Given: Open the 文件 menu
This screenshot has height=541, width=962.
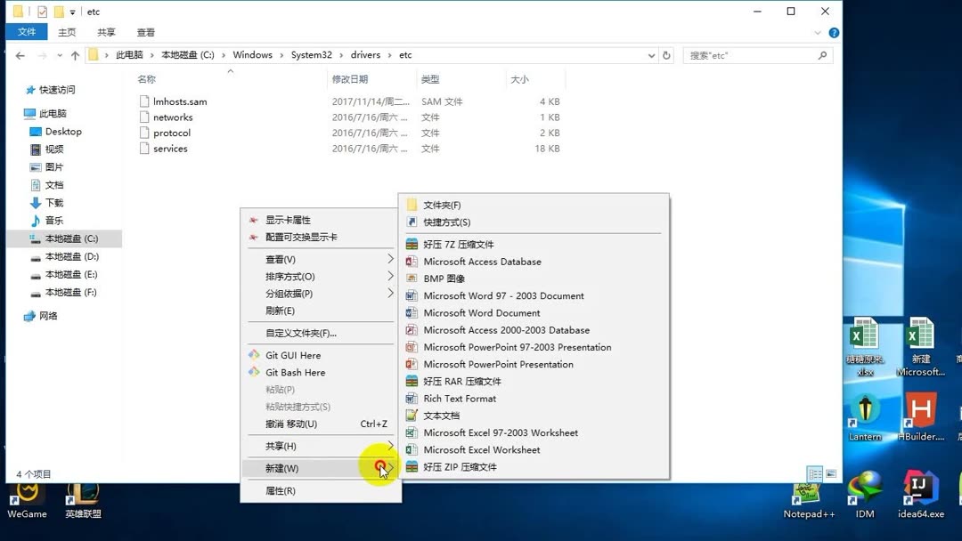Looking at the screenshot, I should [26, 31].
